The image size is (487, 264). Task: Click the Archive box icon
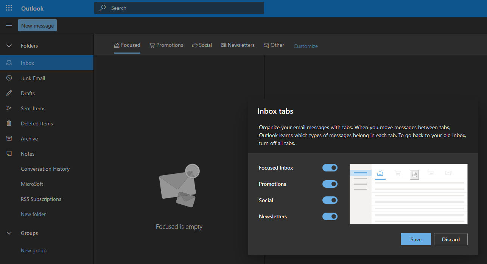[x=9, y=139]
